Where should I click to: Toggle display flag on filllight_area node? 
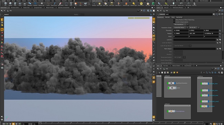point(208,90)
